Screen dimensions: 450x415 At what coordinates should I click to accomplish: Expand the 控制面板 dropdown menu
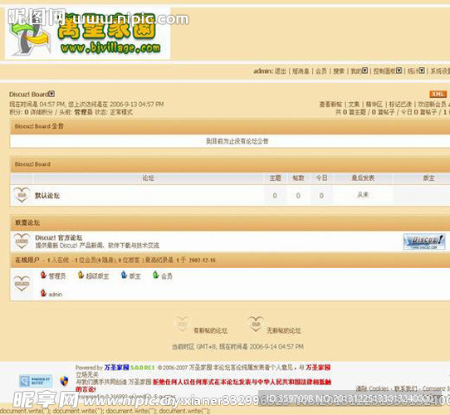point(399,71)
